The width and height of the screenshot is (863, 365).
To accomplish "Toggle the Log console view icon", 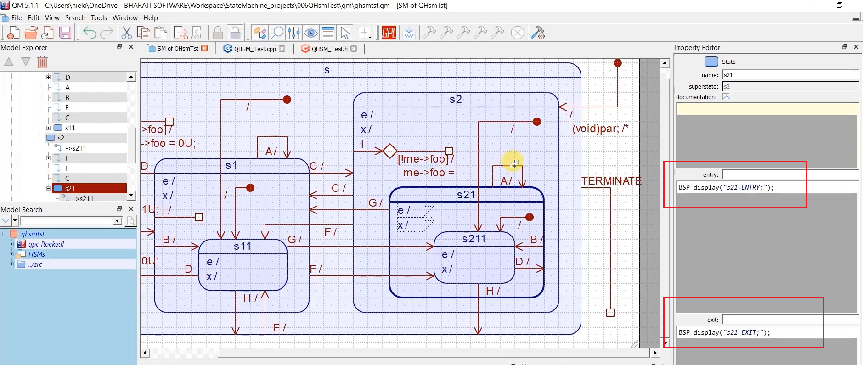I will pos(328,33).
